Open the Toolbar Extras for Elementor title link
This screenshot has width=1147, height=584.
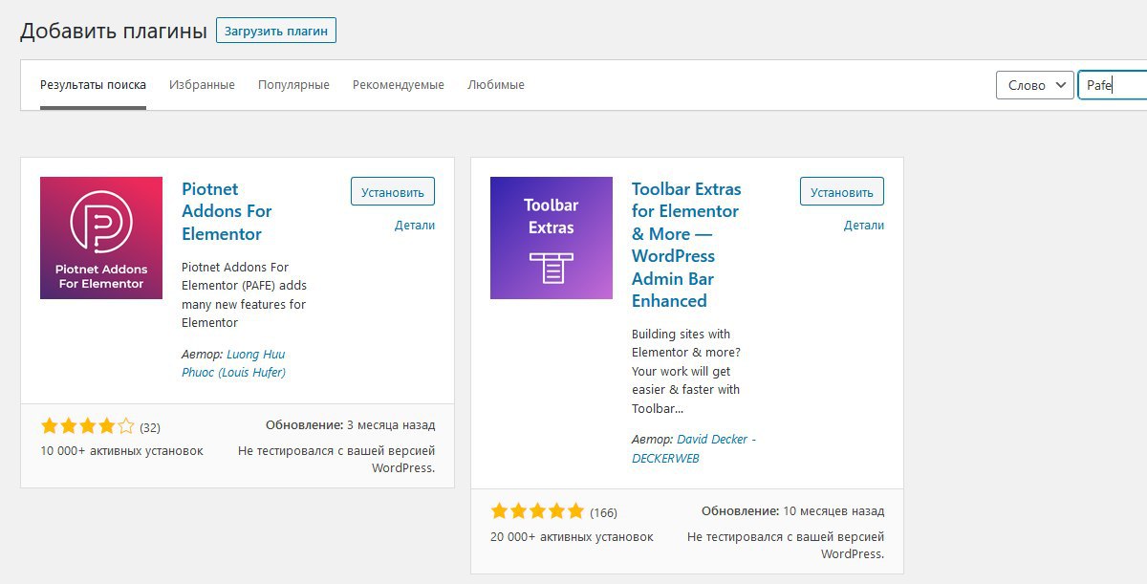point(686,245)
